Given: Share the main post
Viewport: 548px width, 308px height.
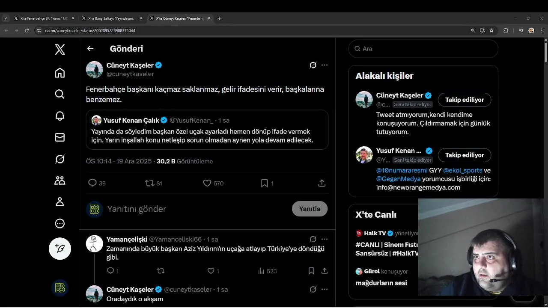Looking at the screenshot, I should coord(322,183).
